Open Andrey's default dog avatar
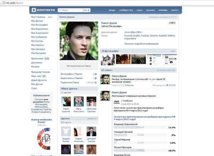Image resolution: width=214 pixels, height=156 pixels. tap(66, 131)
